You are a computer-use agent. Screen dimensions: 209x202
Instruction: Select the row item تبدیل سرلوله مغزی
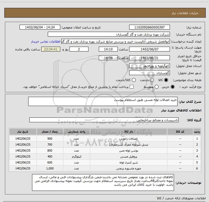coord(129,145)
